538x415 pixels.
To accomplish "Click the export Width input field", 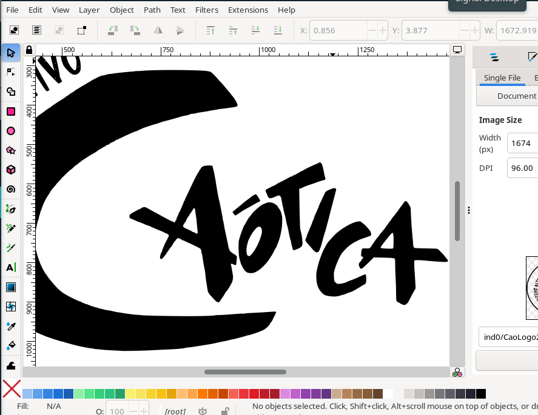I will tap(523, 143).
